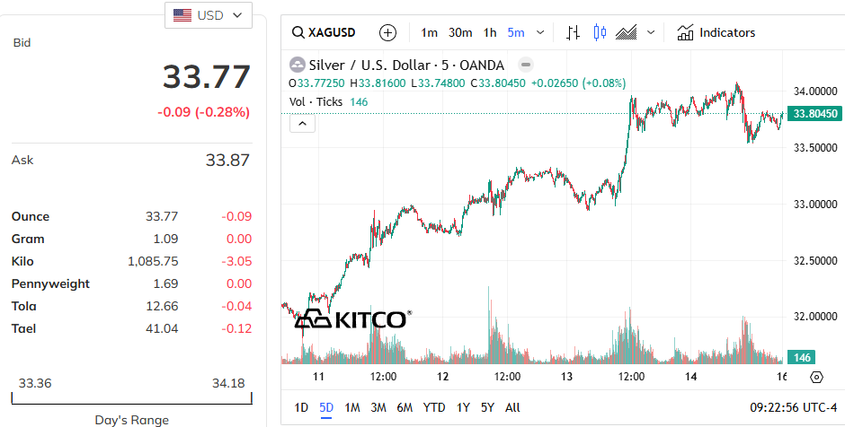Toggle the grey pill next to OANDA
The width and height of the screenshot is (845, 427).
[x=526, y=65]
